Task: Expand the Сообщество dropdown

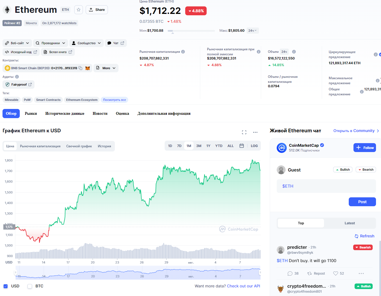Action: click(86, 43)
